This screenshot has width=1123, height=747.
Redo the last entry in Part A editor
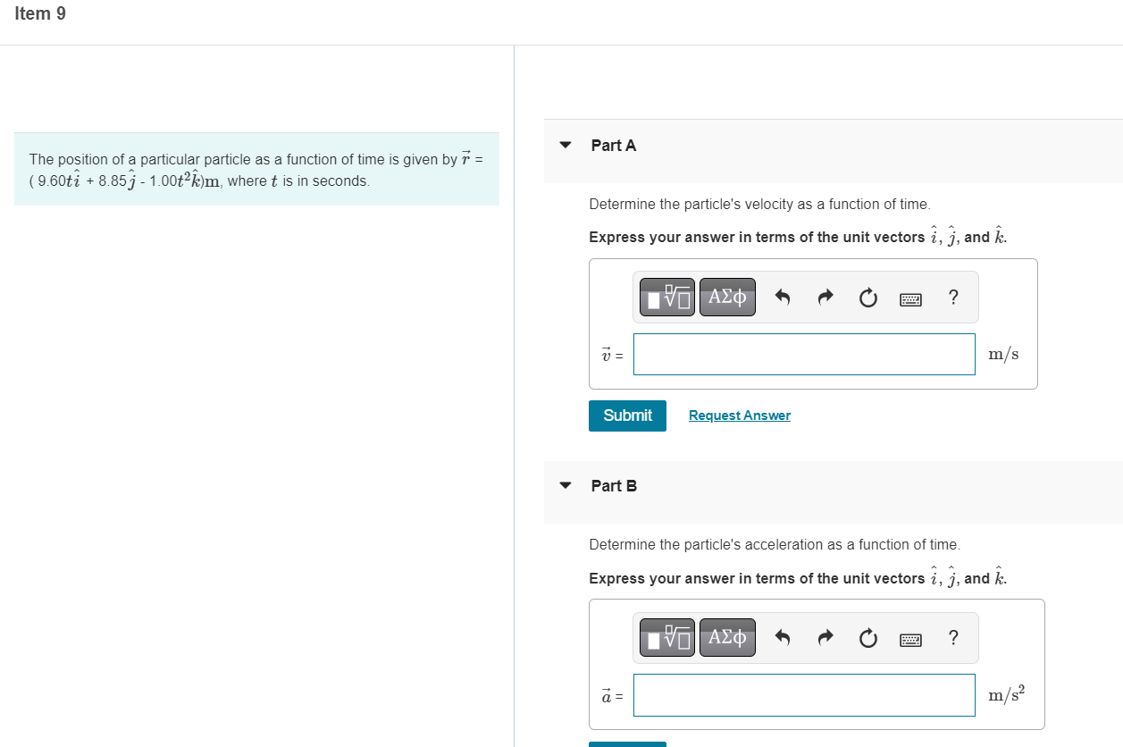pyautogui.click(x=825, y=297)
